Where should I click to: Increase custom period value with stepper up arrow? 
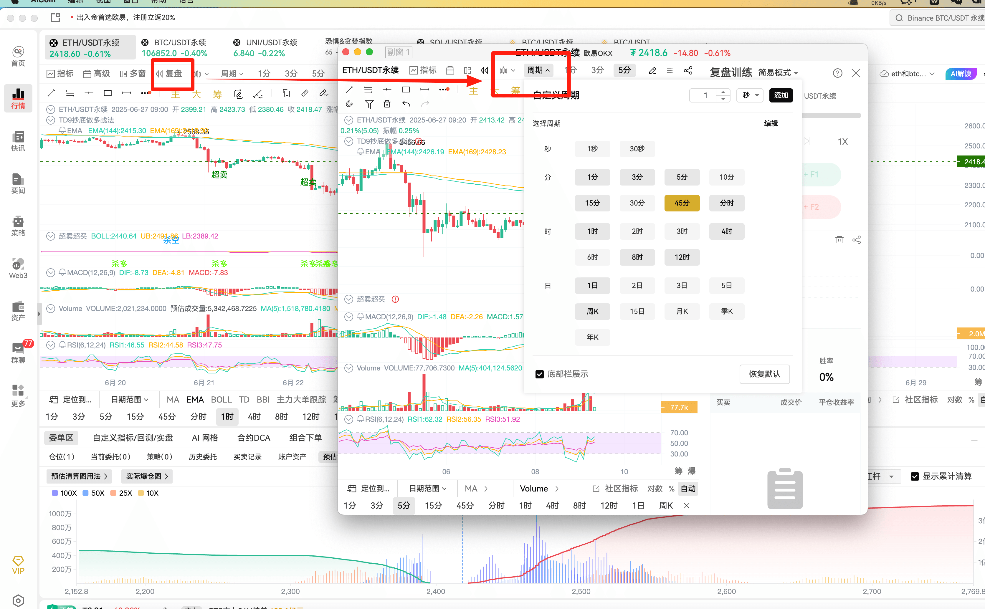point(723,92)
